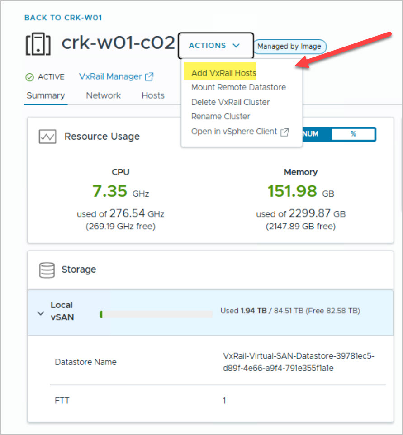Open the Summary tab
Screen dimensions: 403x435
click(x=46, y=95)
